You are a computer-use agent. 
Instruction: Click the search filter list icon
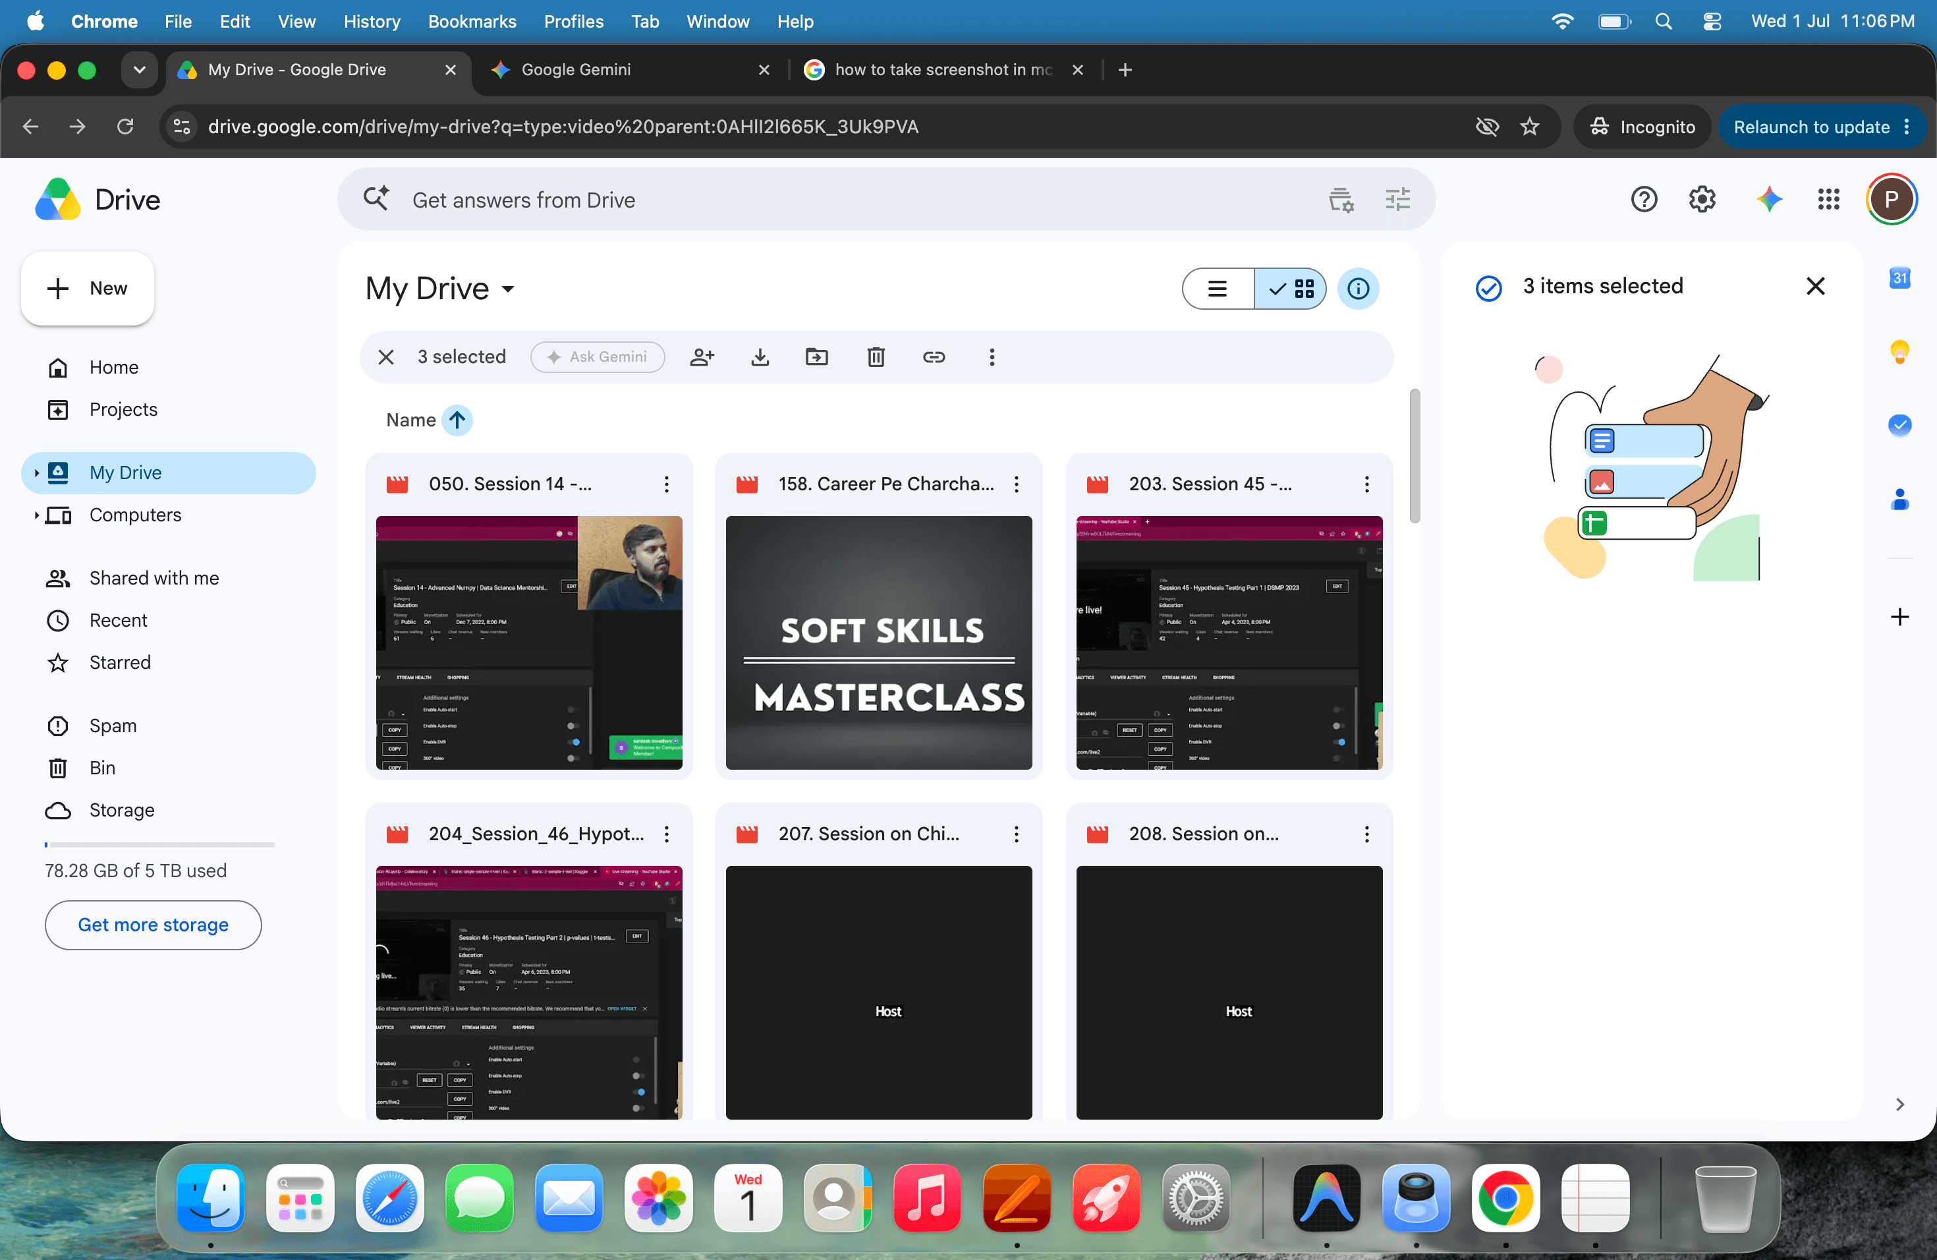click(x=1341, y=200)
